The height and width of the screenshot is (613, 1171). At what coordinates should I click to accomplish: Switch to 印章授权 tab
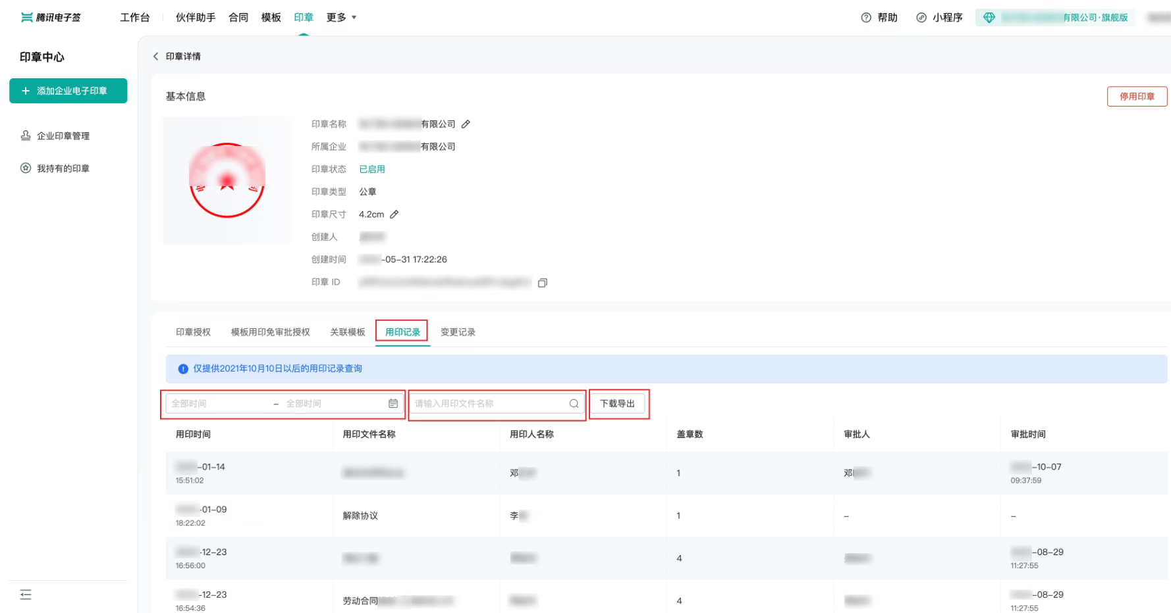point(193,332)
